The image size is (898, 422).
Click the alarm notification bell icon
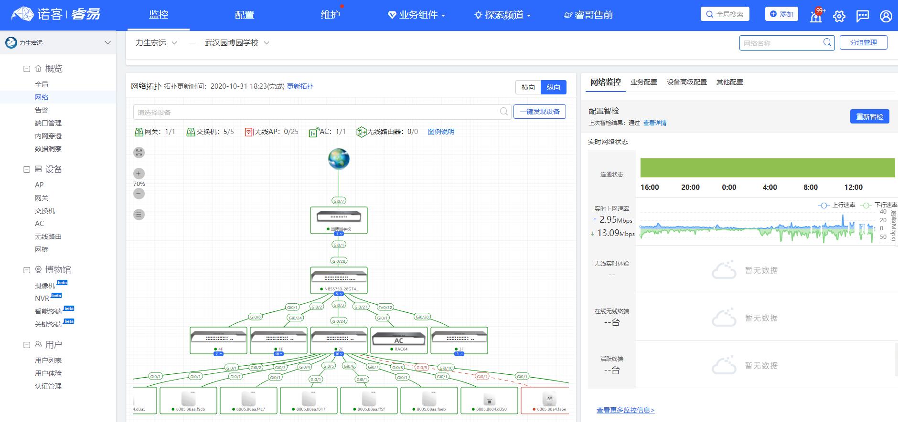[x=816, y=16]
